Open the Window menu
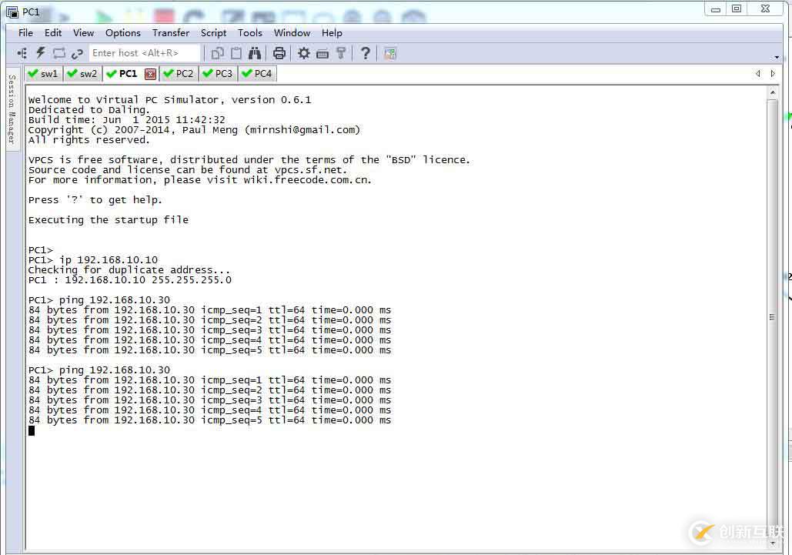The width and height of the screenshot is (792, 555). pyautogui.click(x=292, y=33)
